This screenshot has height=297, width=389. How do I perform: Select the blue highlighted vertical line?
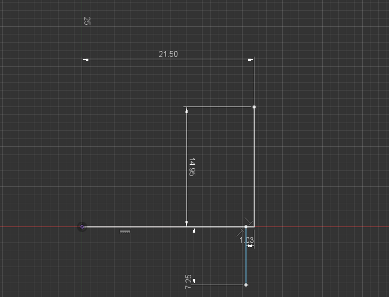[x=246, y=256]
